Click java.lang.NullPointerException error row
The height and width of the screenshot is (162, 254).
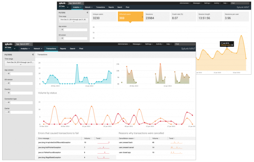[76, 148]
